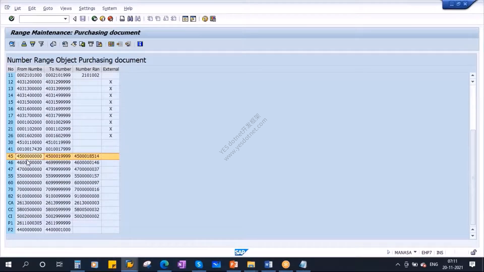Open the yellow Help question mark icon

click(x=205, y=19)
